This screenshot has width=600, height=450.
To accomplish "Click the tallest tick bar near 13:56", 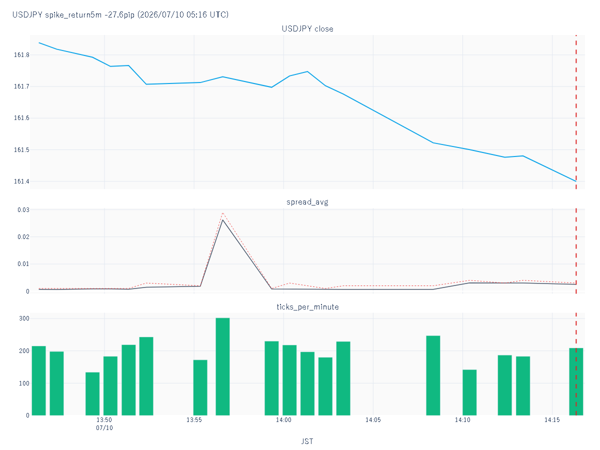I will (222, 366).
